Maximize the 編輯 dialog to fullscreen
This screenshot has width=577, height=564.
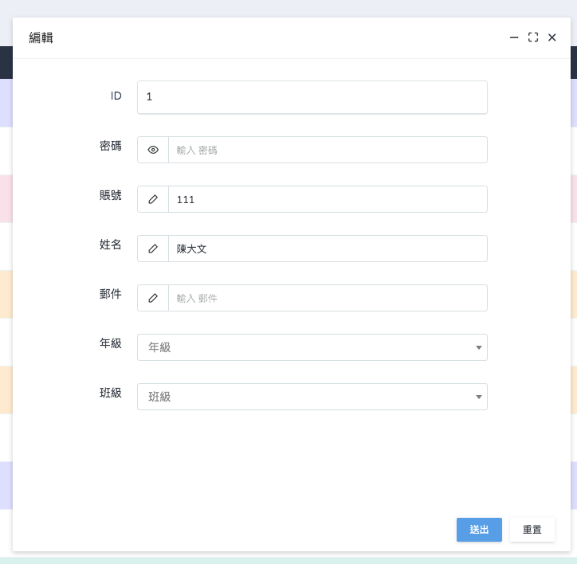point(533,37)
